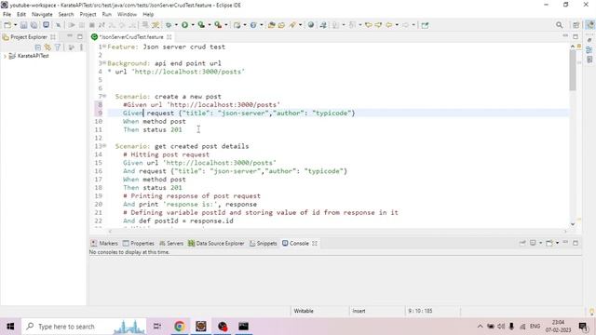Click the Display Selected Console icon
Viewport: 596px width, 335px height.
click(533, 243)
